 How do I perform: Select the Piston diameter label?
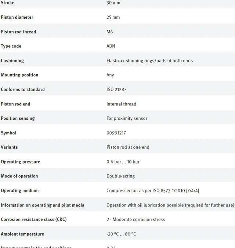tap(17, 17)
